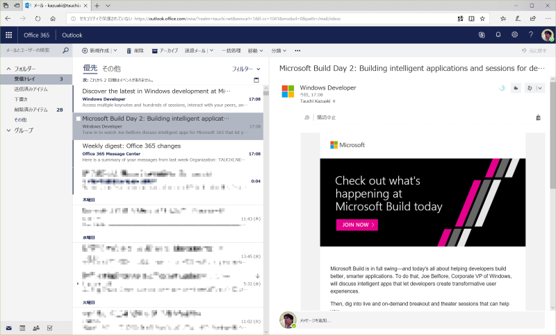Open the blurred email received at 11:43 (木)

pyautogui.click(x=168, y=218)
